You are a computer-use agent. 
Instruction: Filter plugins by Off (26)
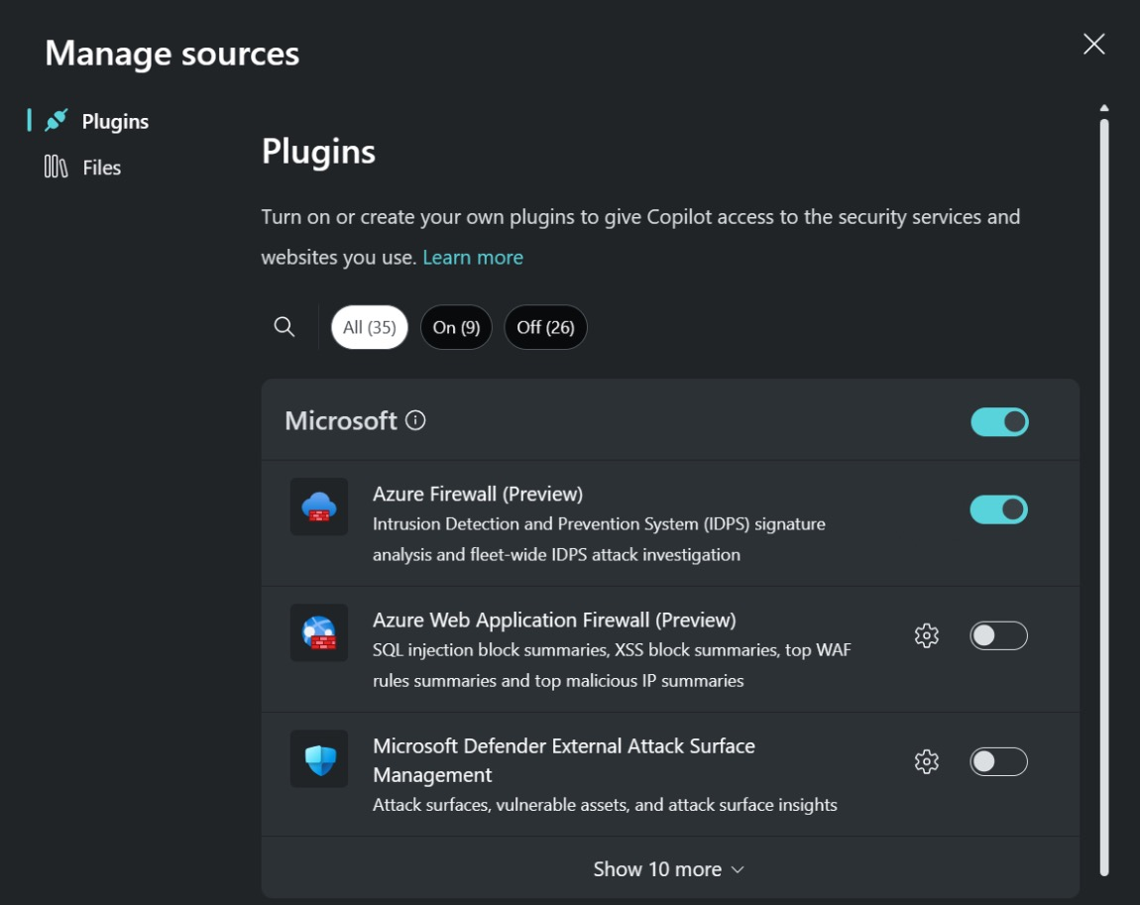click(545, 327)
